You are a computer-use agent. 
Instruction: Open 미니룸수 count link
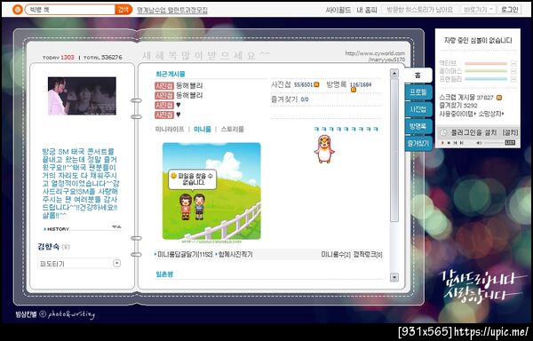(x=336, y=254)
